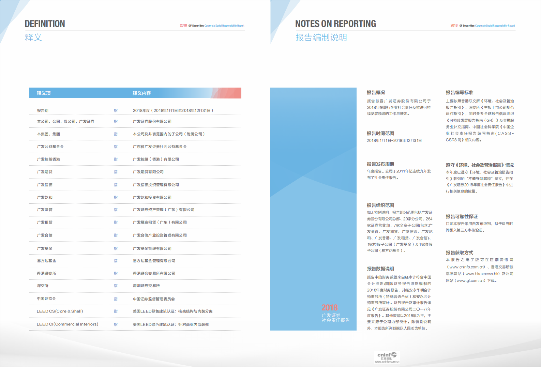Open the www.cninfo.com.cn link
The width and height of the screenshot is (541, 367).
[467, 267]
